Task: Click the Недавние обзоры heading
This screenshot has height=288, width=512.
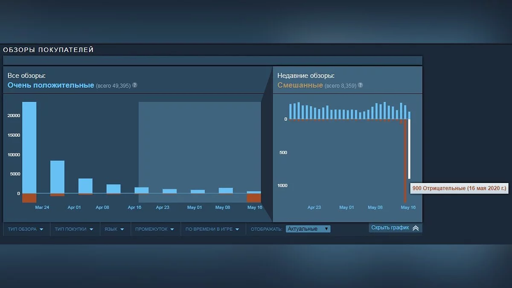Action: pyautogui.click(x=306, y=76)
